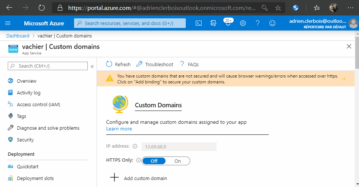The image size is (359, 187).
Task: Focus the Search resources, services, and docs field
Action: click(130, 23)
